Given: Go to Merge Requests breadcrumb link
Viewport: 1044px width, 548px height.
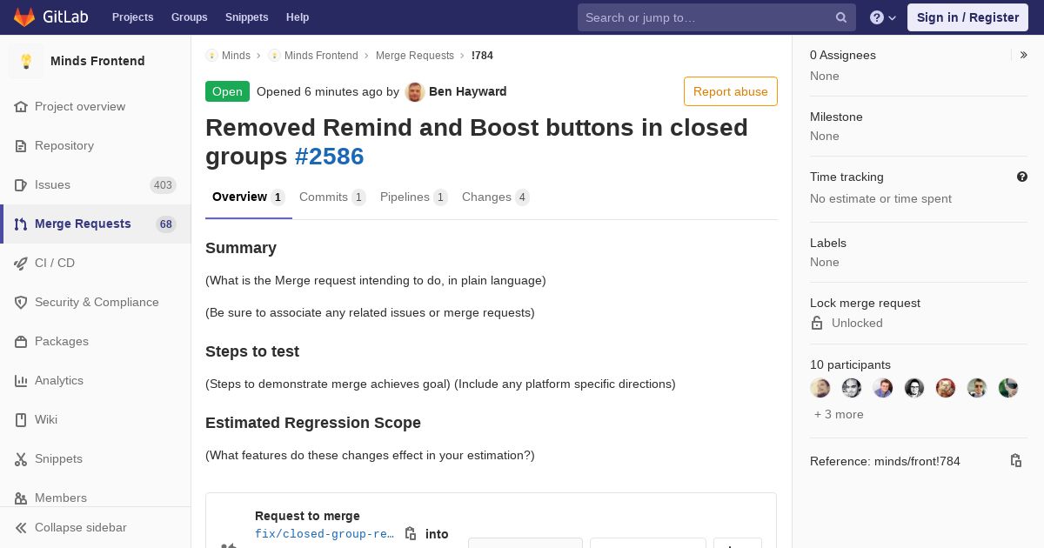Looking at the screenshot, I should [415, 56].
